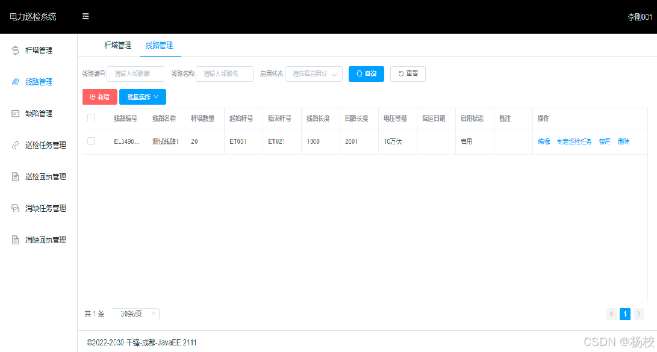Open the 30条/页 page size dropdown
This screenshot has height=352, width=657.
pyautogui.click(x=135, y=313)
